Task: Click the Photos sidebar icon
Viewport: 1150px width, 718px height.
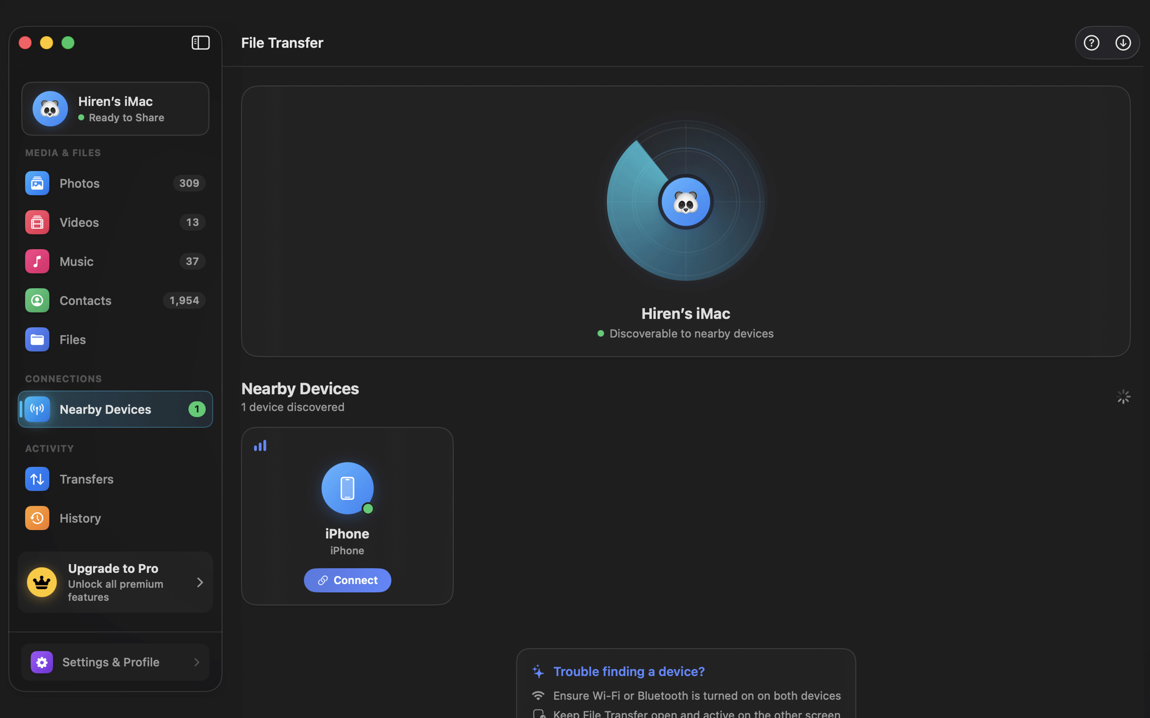Action: pos(37,183)
